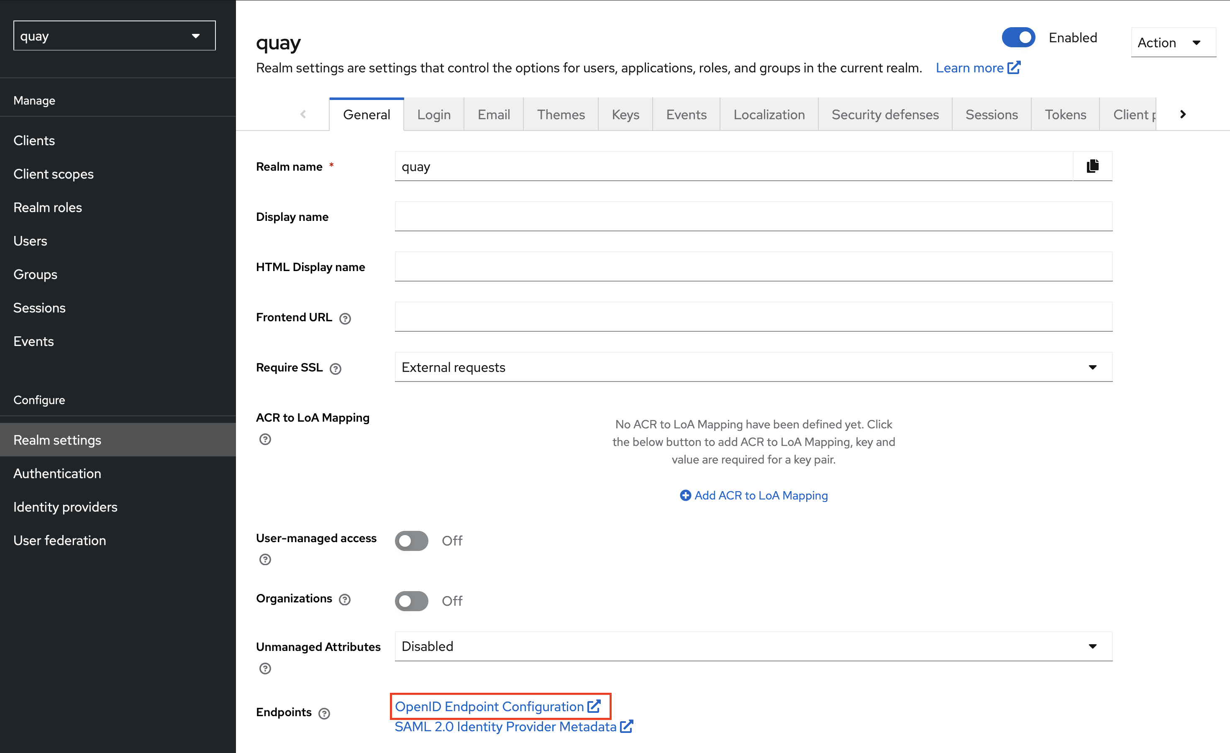Image resolution: width=1230 pixels, height=753 pixels.
Task: Click Unmanaged Attributes help icon
Action: (265, 668)
